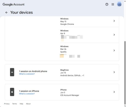126x107 pixels.
Task: Click the iPhone device icon
Action: coord(12,92)
